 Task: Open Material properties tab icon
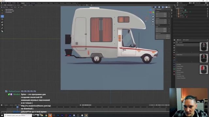(x=174, y=71)
